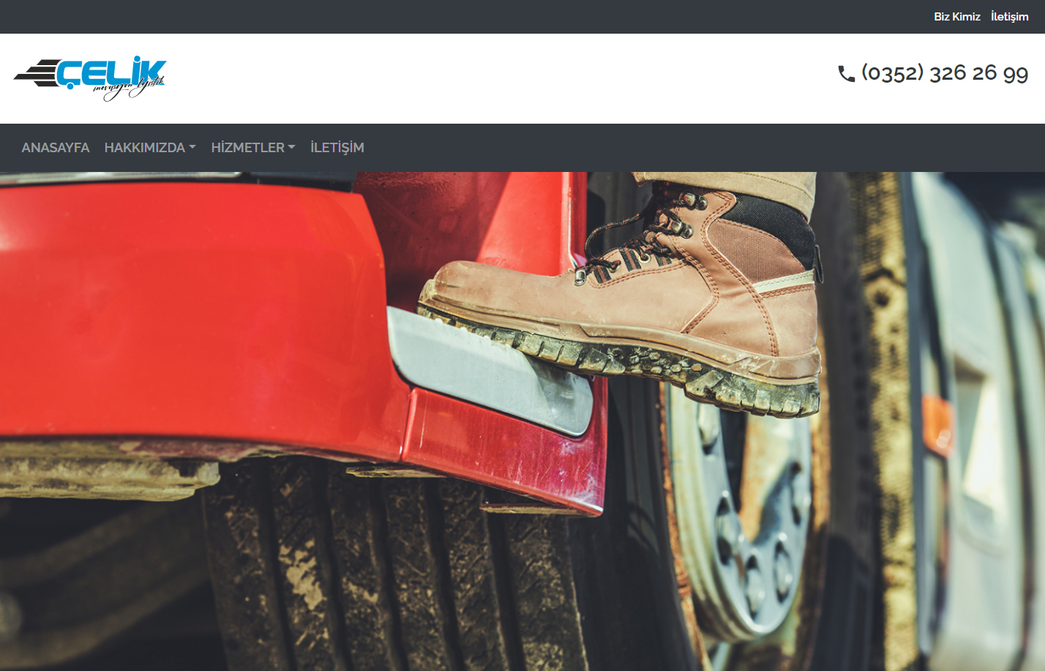Viewport: 1045px width, 671px height.
Task: Go to ANASAYFA in the navigation bar
Action: point(56,148)
